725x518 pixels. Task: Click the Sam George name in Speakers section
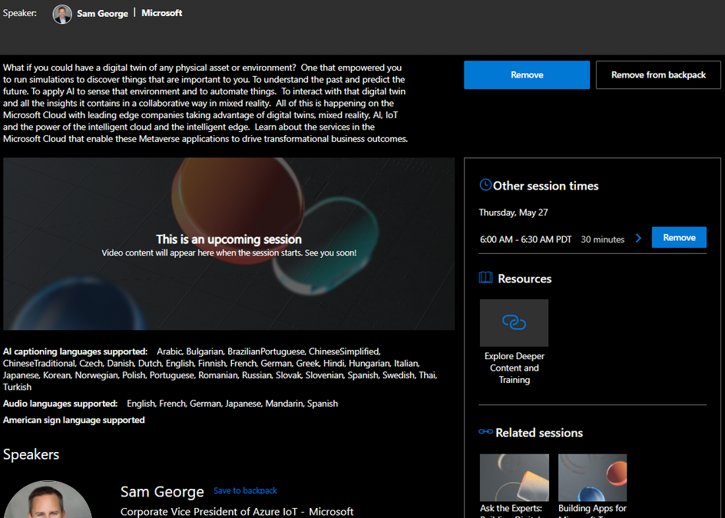click(162, 492)
